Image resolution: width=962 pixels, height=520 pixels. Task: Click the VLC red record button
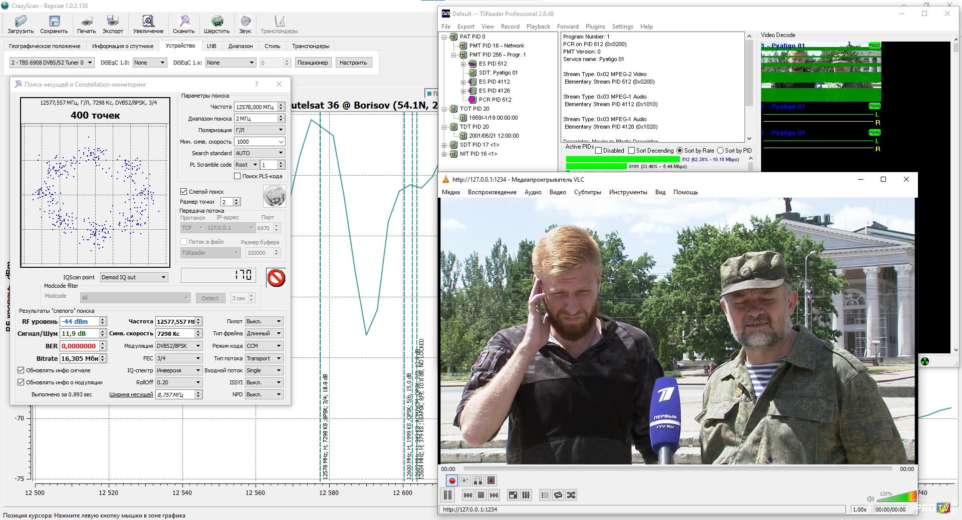coord(452,480)
